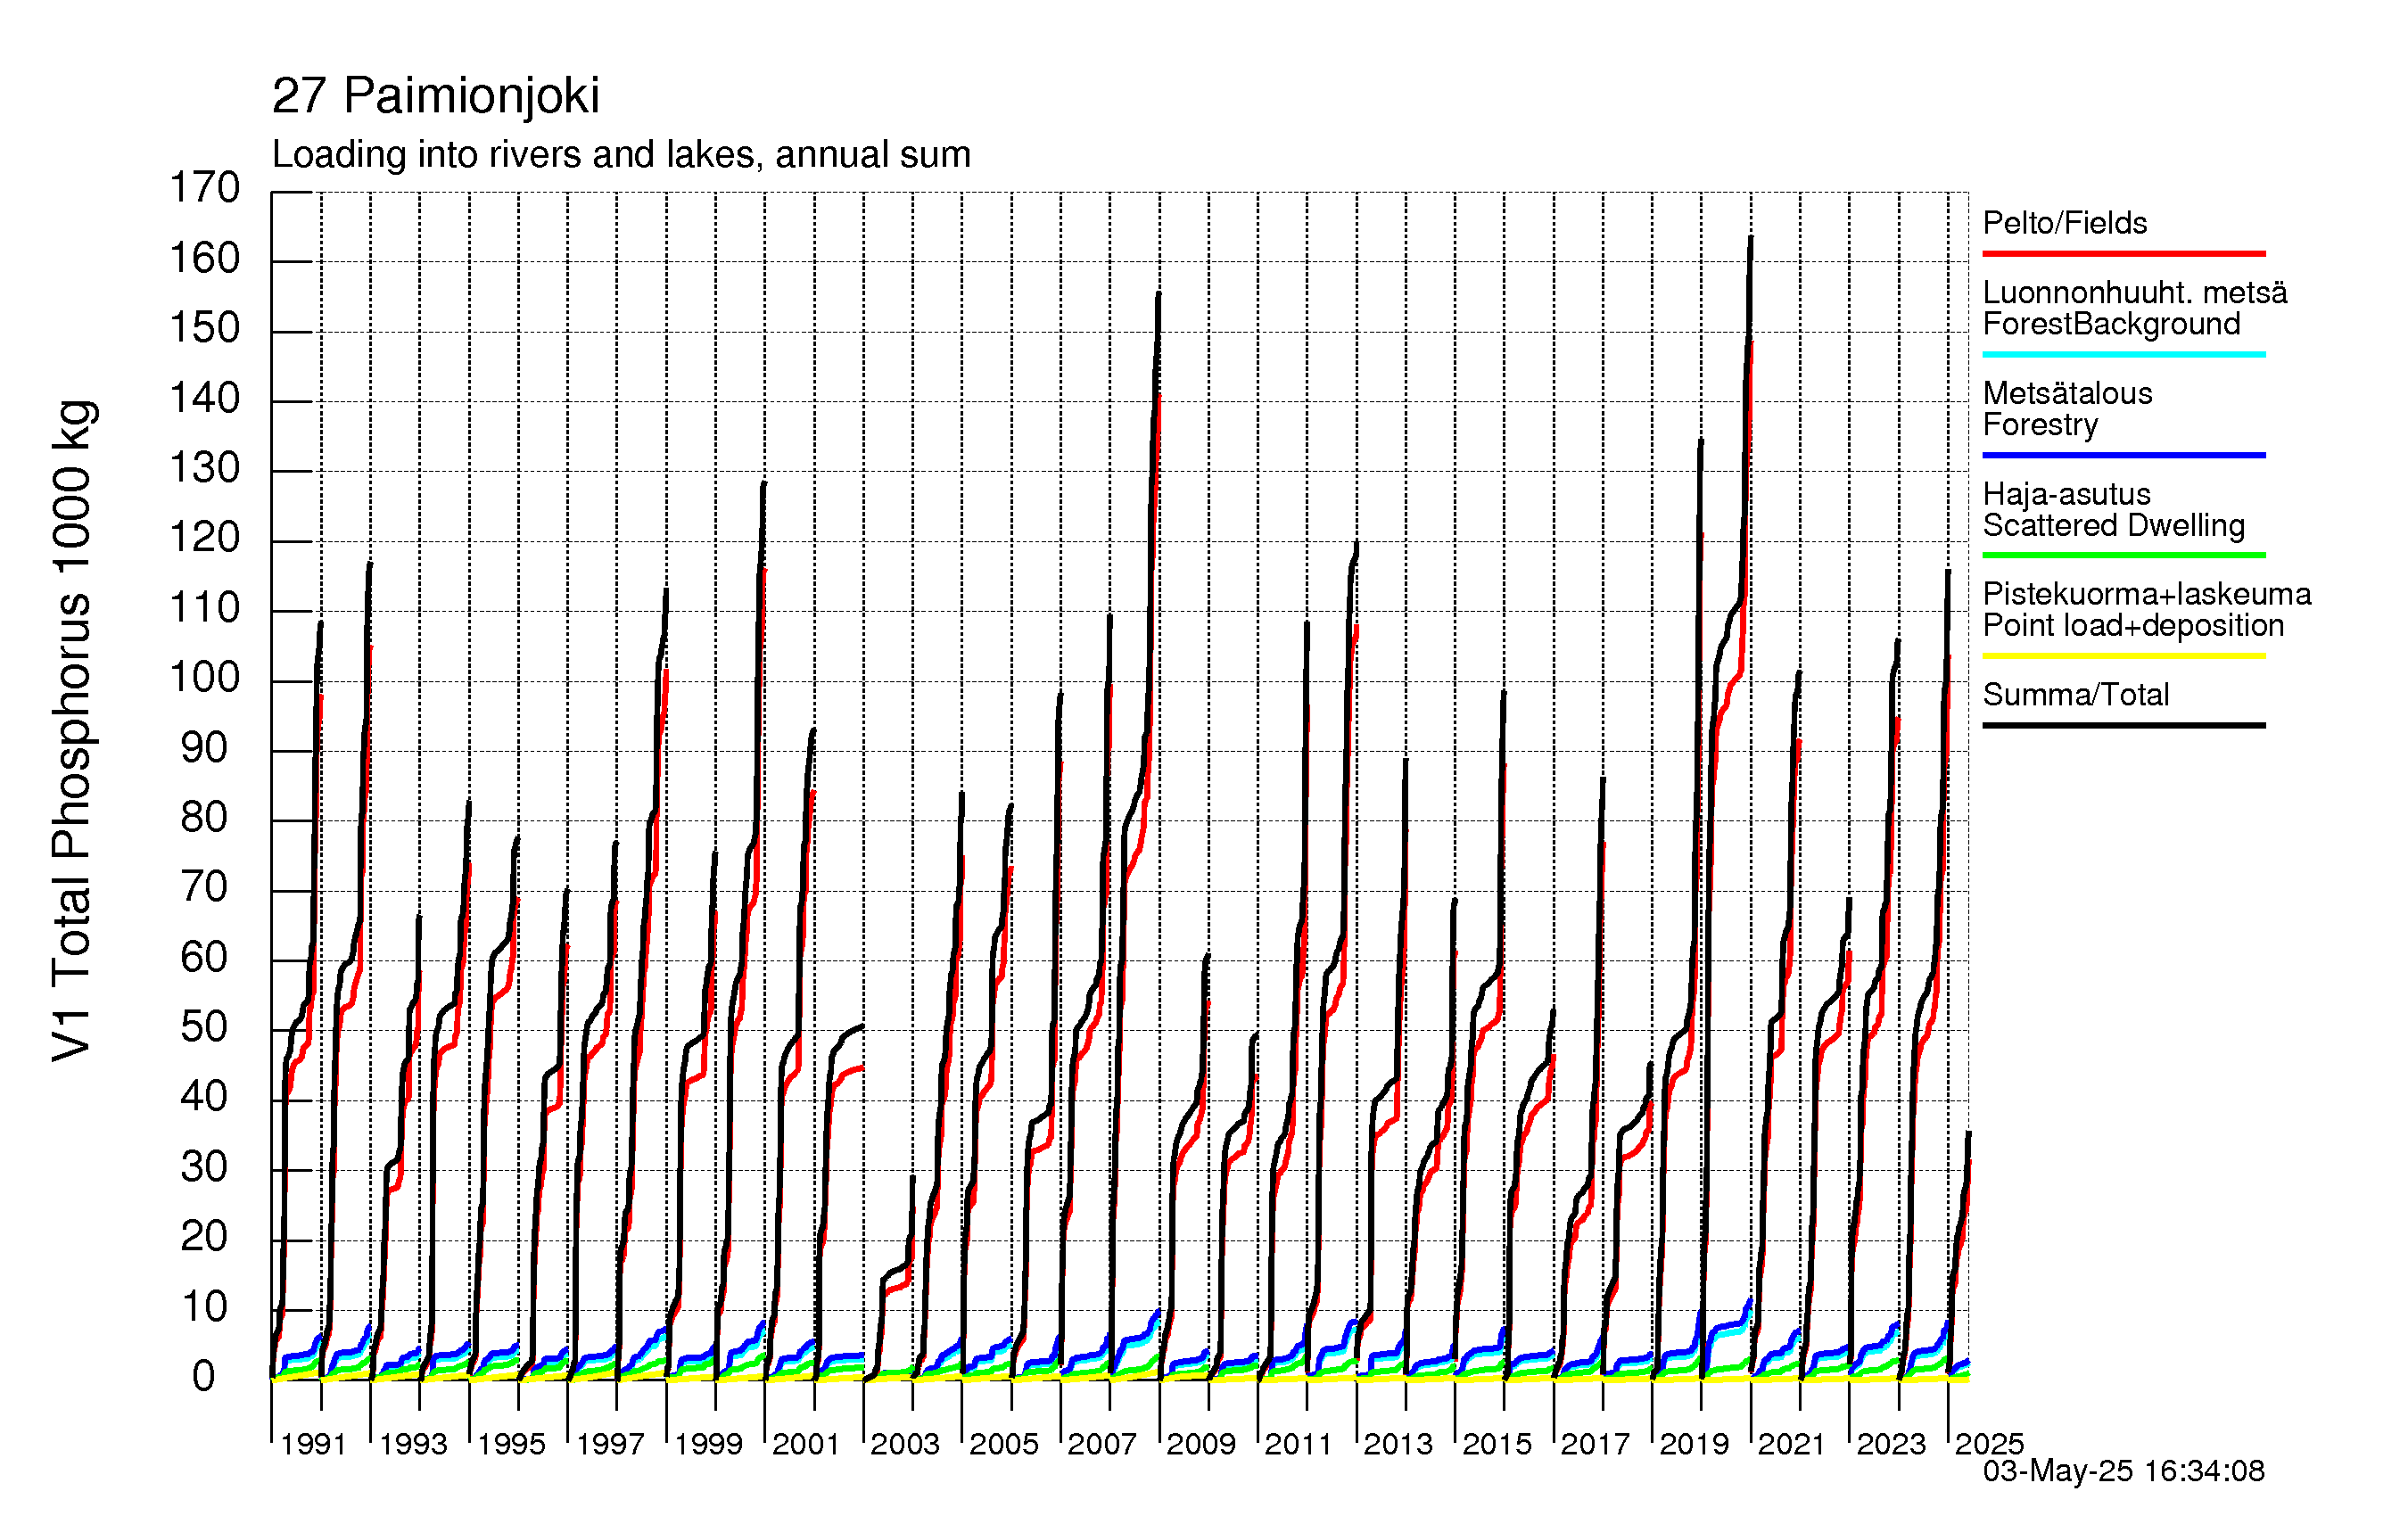The image size is (2408, 1516).
Task: Click the y-axis value 80
Action: (x=204, y=818)
